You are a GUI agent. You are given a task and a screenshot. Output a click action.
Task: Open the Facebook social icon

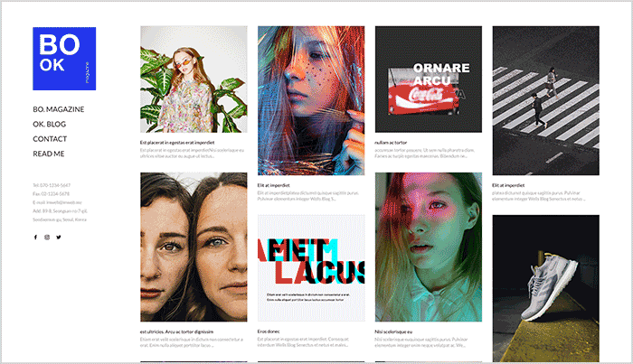click(35, 238)
